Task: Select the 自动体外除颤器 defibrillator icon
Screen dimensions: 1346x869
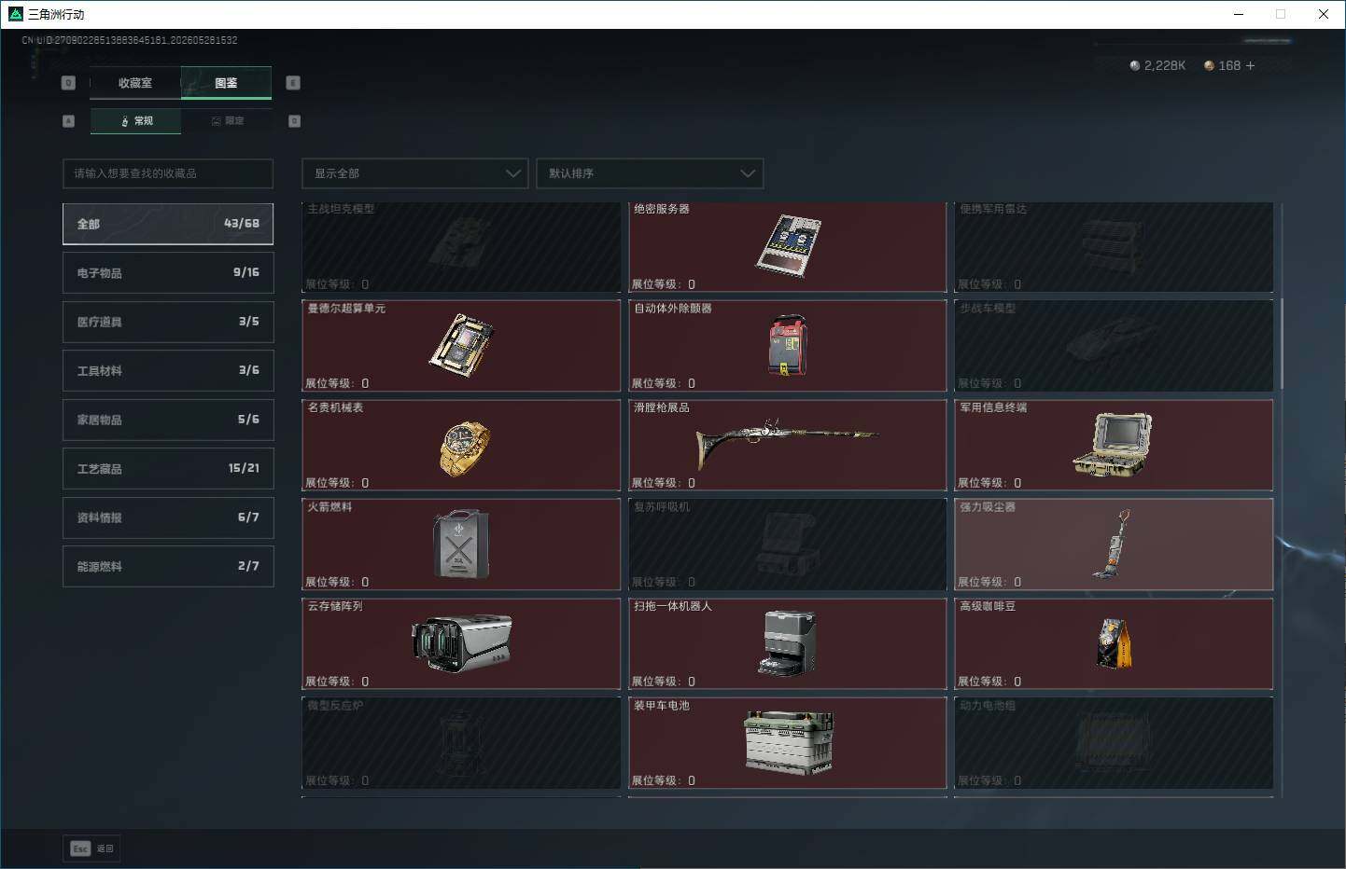Action: point(787,345)
